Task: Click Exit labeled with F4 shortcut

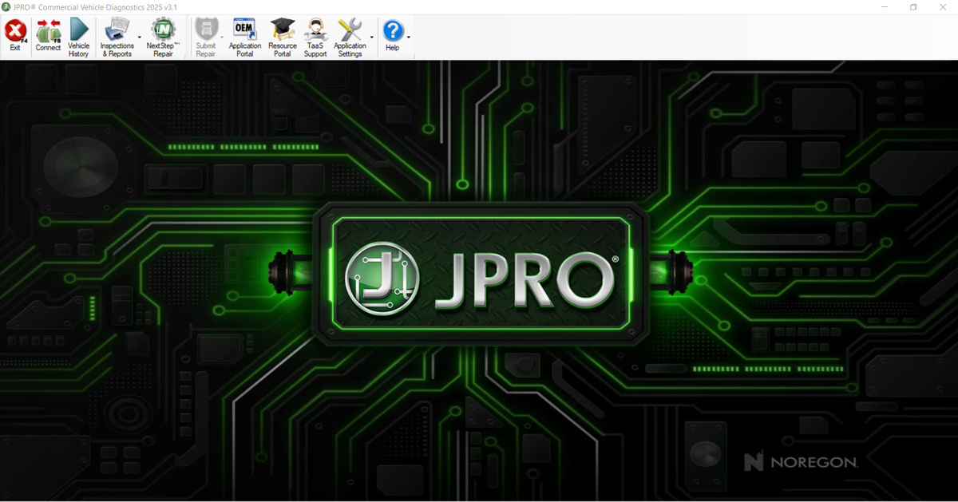Action: coord(14,34)
